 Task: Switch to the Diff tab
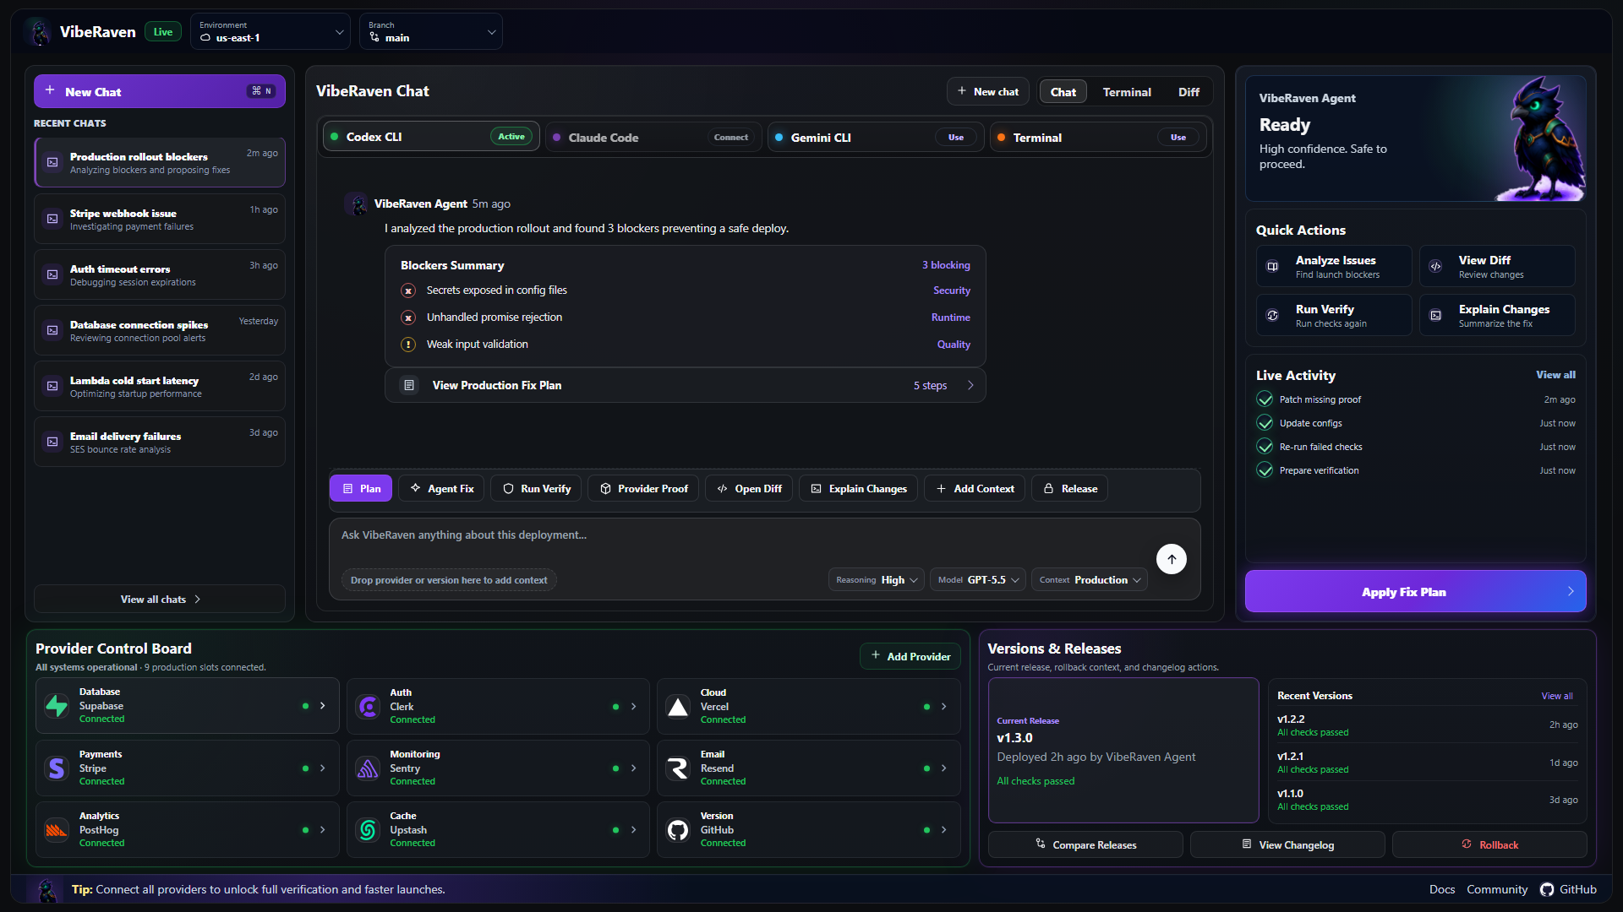pos(1189,92)
